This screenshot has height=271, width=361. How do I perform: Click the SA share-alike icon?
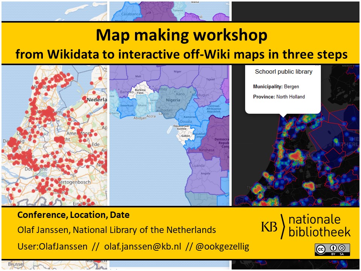coord(342,248)
